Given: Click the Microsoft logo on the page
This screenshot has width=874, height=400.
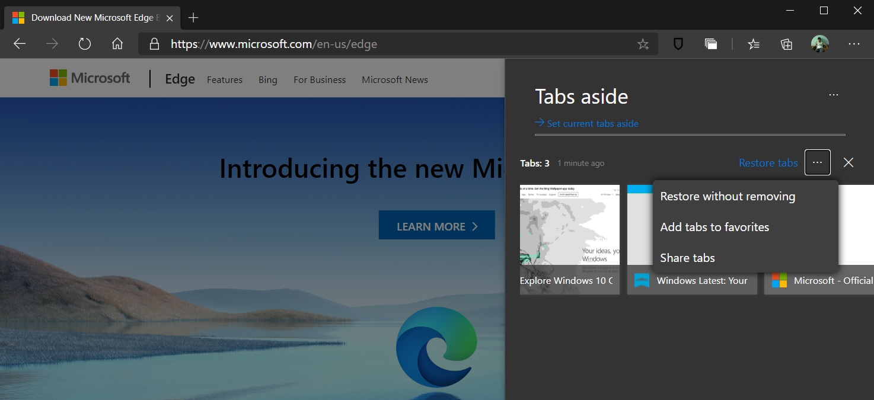Looking at the screenshot, I should (90, 78).
